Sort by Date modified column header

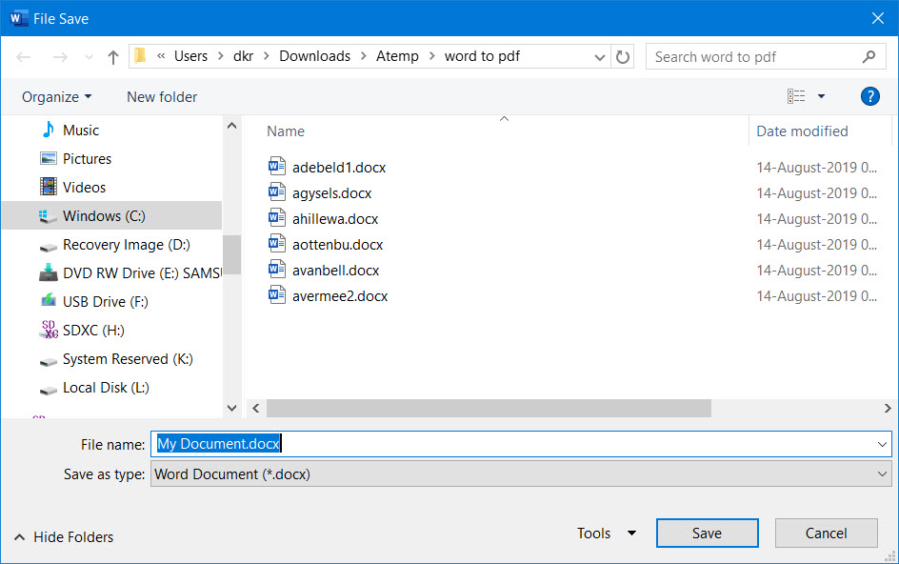click(x=802, y=131)
